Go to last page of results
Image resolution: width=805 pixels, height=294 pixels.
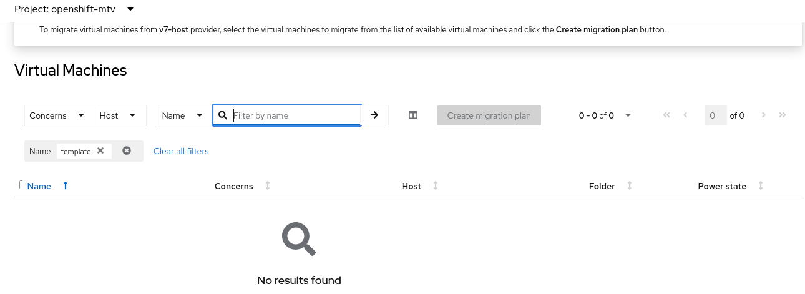point(783,115)
